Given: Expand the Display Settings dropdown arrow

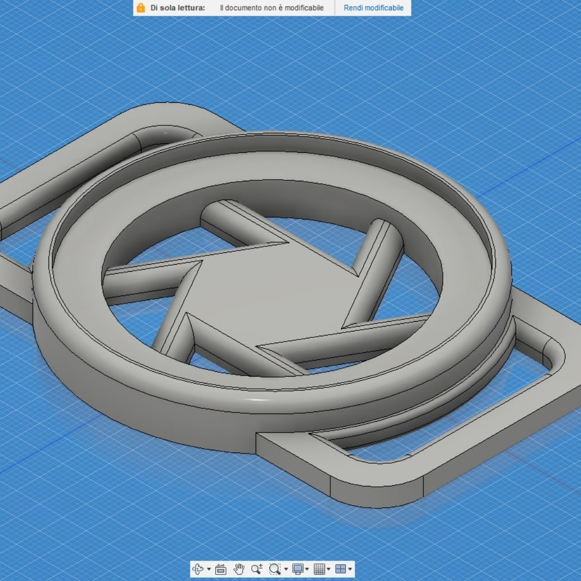Looking at the screenshot, I should pyautogui.click(x=307, y=569).
